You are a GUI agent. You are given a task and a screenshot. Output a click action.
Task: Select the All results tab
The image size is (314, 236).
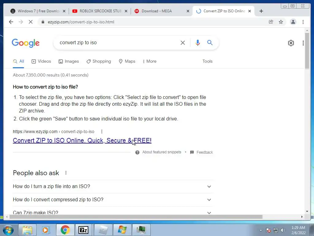(18, 61)
